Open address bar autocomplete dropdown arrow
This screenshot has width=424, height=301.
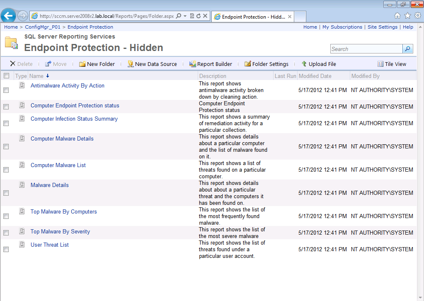point(185,16)
